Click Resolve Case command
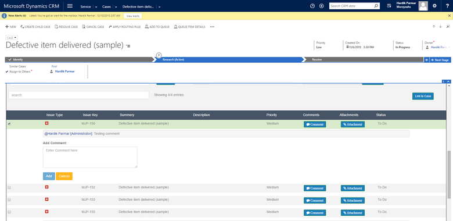Viewport: 453px width, 221px height. (66, 27)
